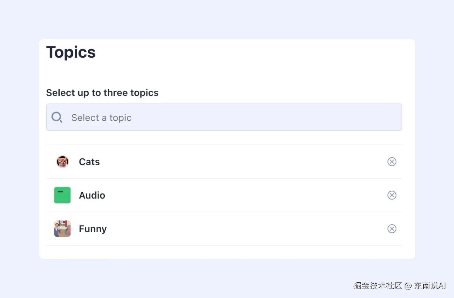
Task: Click the Cats topic avatar image
Action: click(x=62, y=162)
